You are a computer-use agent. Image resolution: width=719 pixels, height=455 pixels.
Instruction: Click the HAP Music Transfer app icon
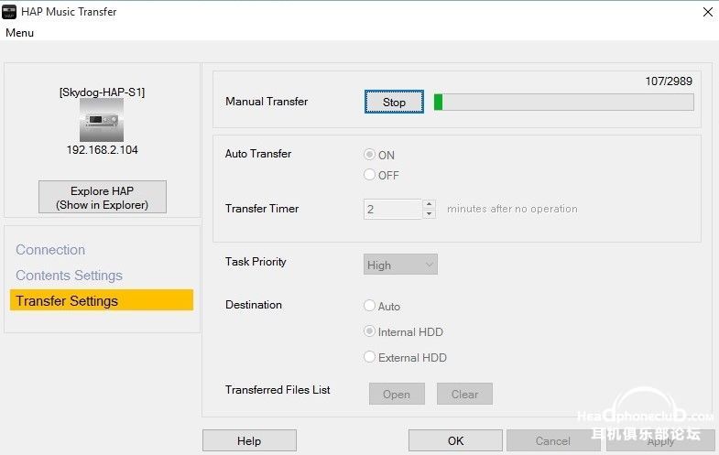(9, 12)
